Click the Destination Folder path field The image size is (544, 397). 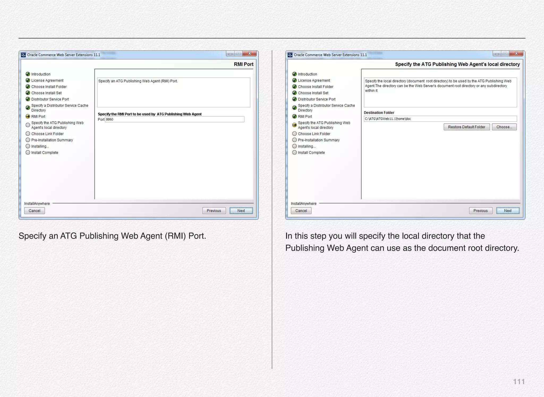point(440,119)
